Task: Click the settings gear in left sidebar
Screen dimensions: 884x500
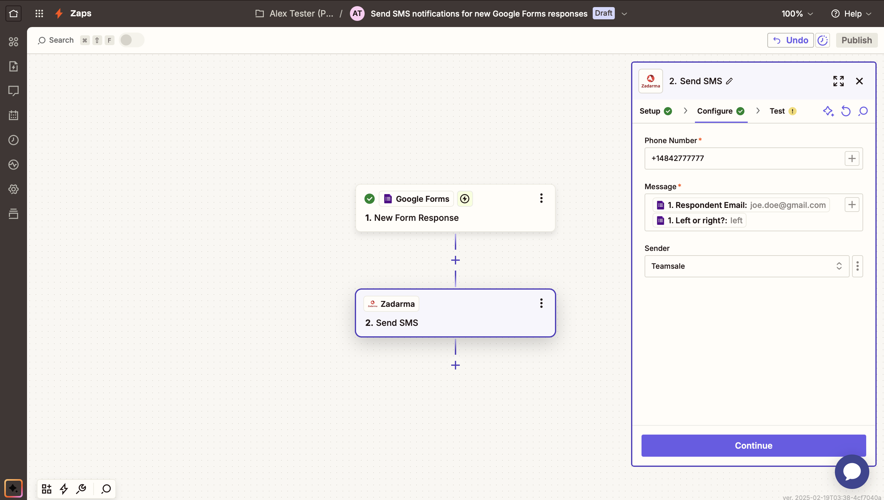Action: tap(14, 189)
